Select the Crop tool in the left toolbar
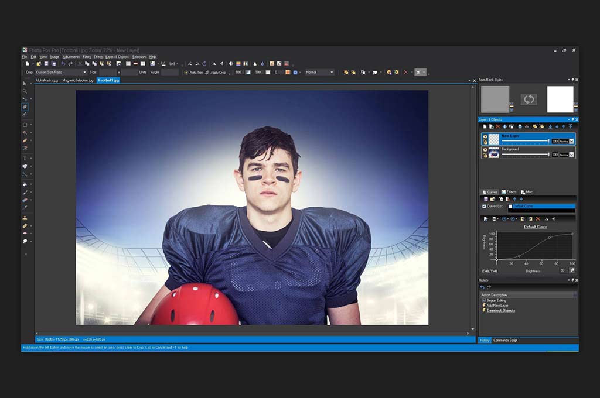The image size is (600, 398). 25,107
